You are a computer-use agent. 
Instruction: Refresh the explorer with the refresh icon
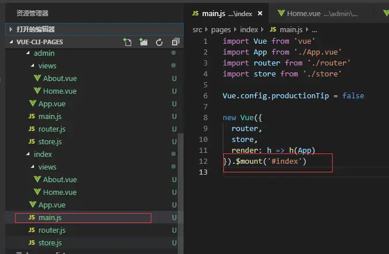pyautogui.click(x=159, y=43)
